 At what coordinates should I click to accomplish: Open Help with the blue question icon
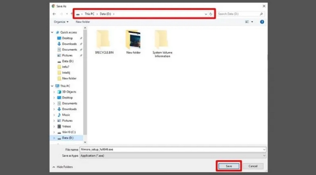(262, 22)
